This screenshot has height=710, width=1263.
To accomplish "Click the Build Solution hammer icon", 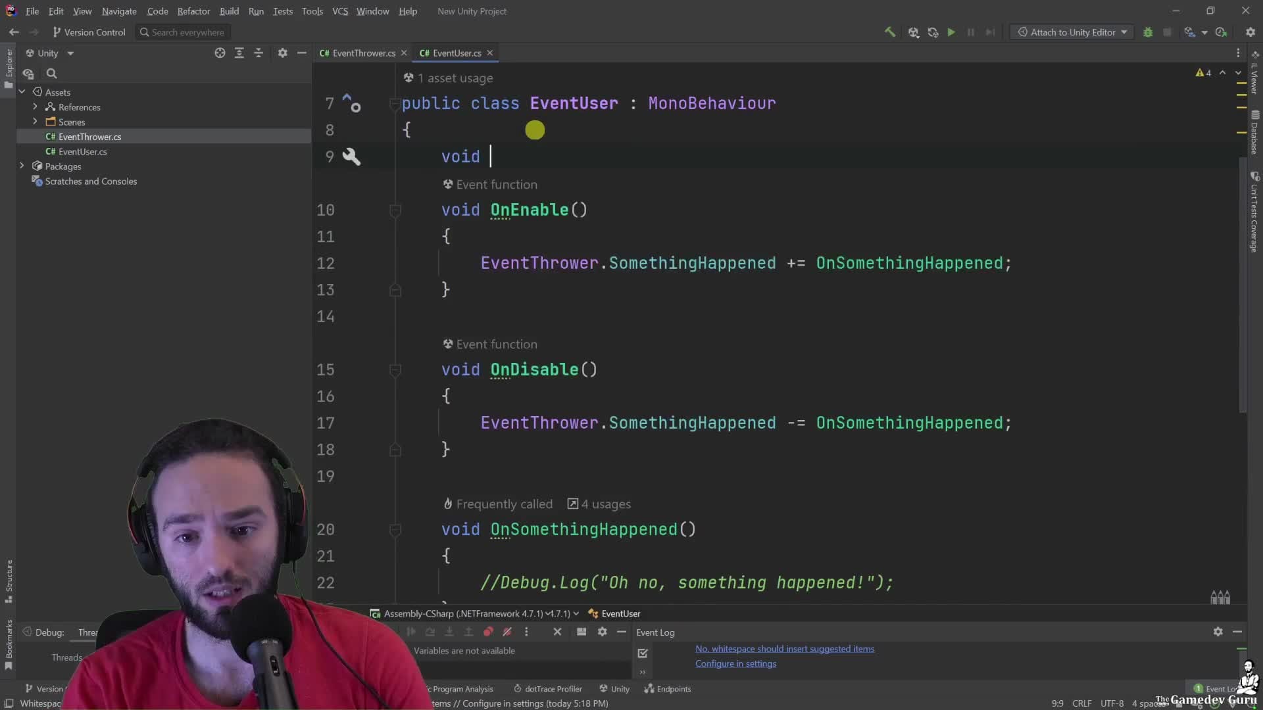I will [889, 32].
